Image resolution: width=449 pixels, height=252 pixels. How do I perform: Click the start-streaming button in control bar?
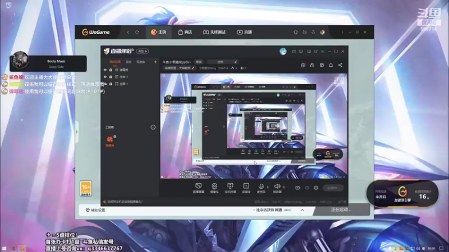(333, 188)
